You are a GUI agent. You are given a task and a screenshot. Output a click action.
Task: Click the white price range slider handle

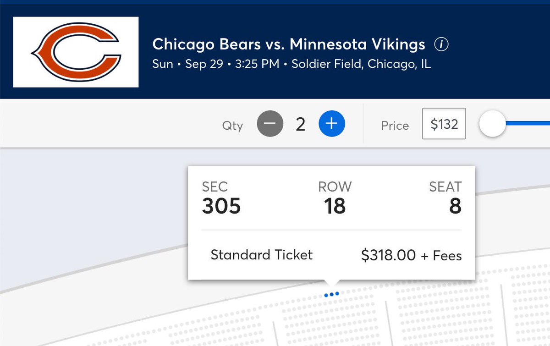click(x=492, y=124)
